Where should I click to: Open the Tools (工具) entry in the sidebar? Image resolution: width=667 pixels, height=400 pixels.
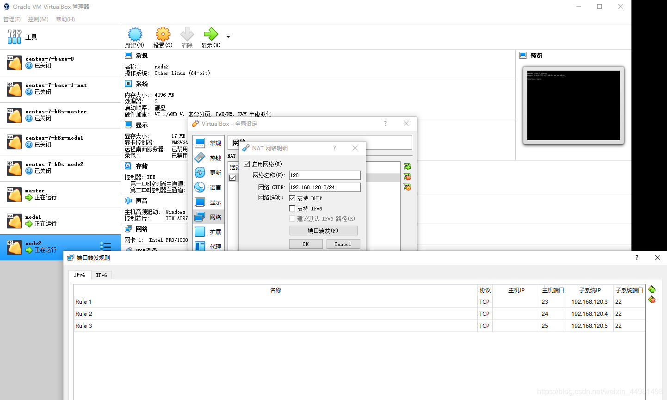click(60, 37)
